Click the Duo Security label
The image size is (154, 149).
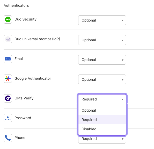pyautogui.click(x=25, y=19)
